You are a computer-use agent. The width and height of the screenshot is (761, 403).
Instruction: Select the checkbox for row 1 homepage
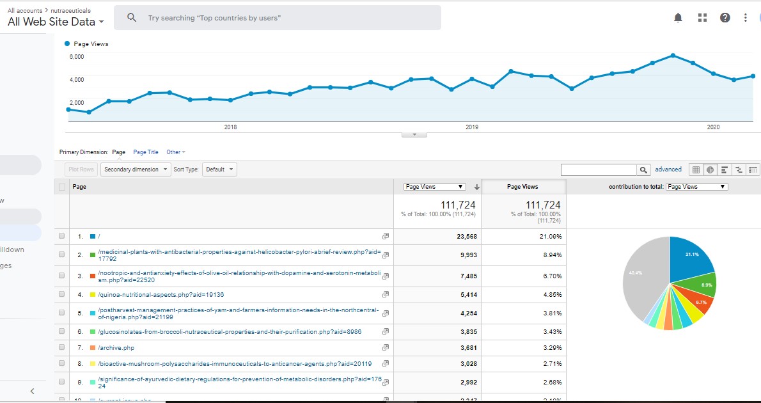click(62, 236)
